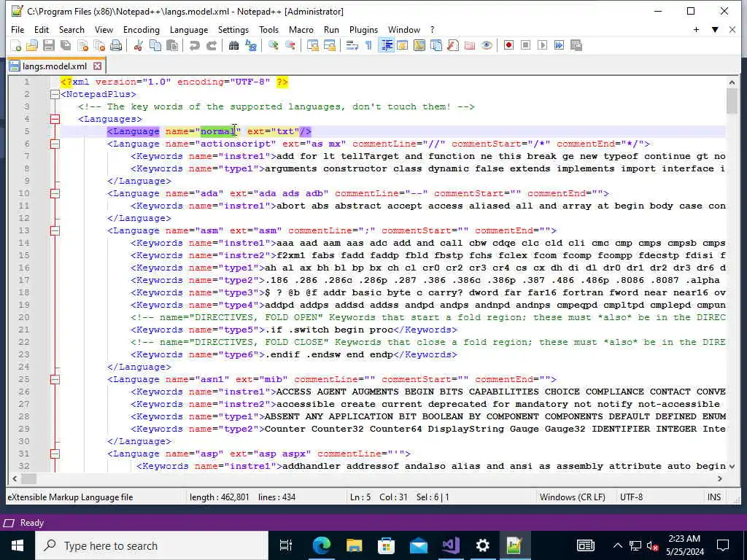
Task: Click Windows (CR LF) in status bar
Action: (x=572, y=497)
